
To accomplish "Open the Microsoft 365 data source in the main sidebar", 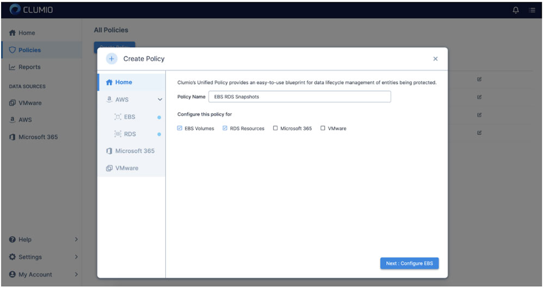I will click(x=42, y=137).
